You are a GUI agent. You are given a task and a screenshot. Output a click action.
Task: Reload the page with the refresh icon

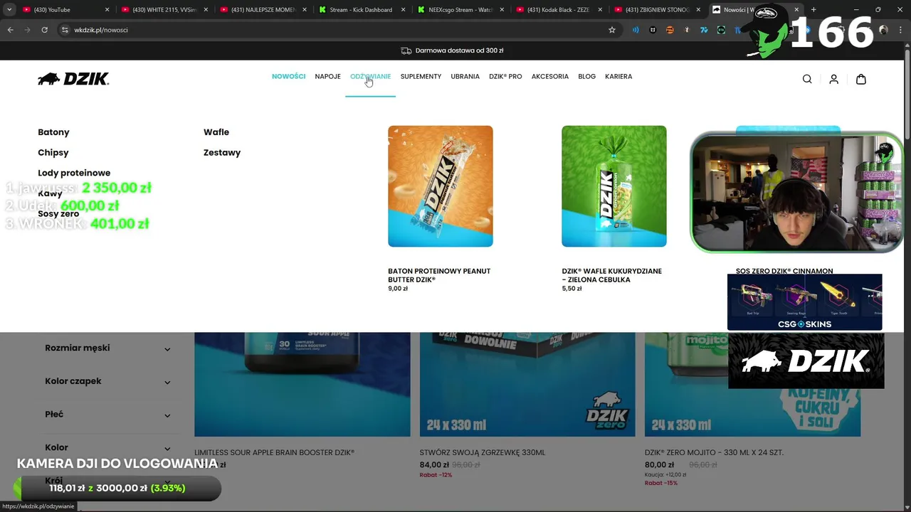click(44, 30)
